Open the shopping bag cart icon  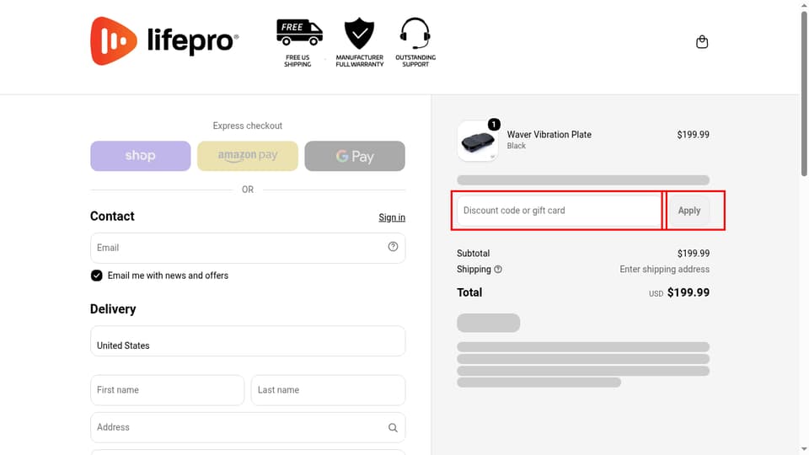click(702, 42)
